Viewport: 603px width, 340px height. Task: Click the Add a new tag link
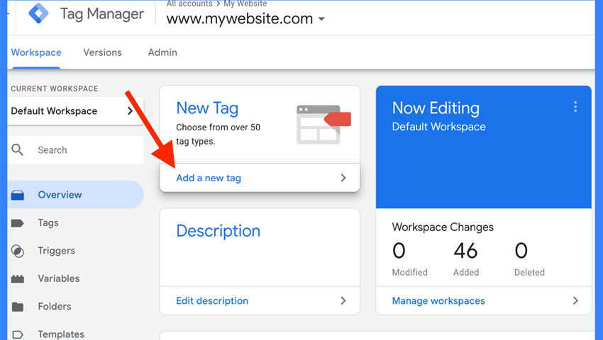point(209,178)
